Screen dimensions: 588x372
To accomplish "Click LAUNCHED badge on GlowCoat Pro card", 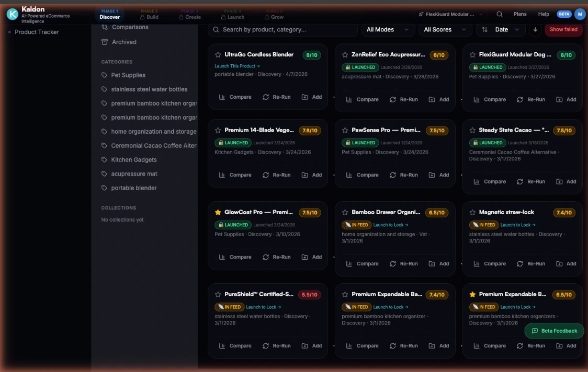I will coord(233,225).
